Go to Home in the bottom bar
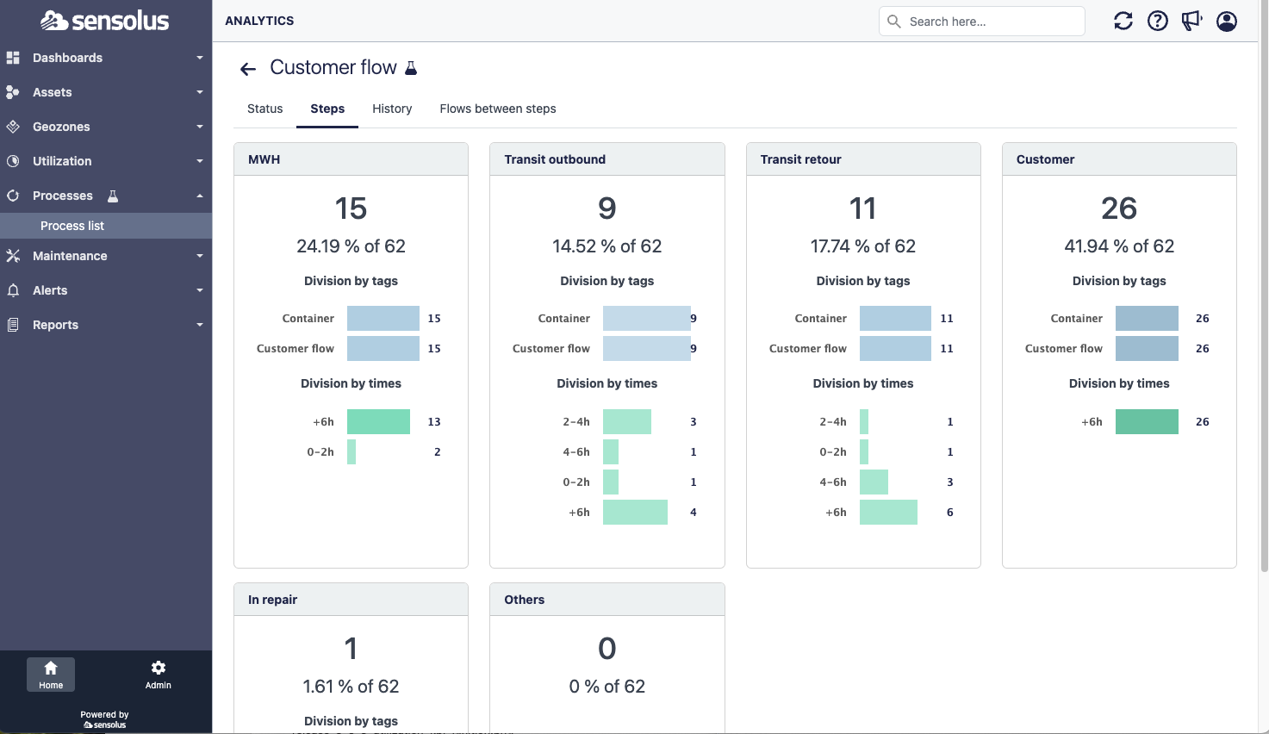This screenshot has height=734, width=1269. (51, 675)
